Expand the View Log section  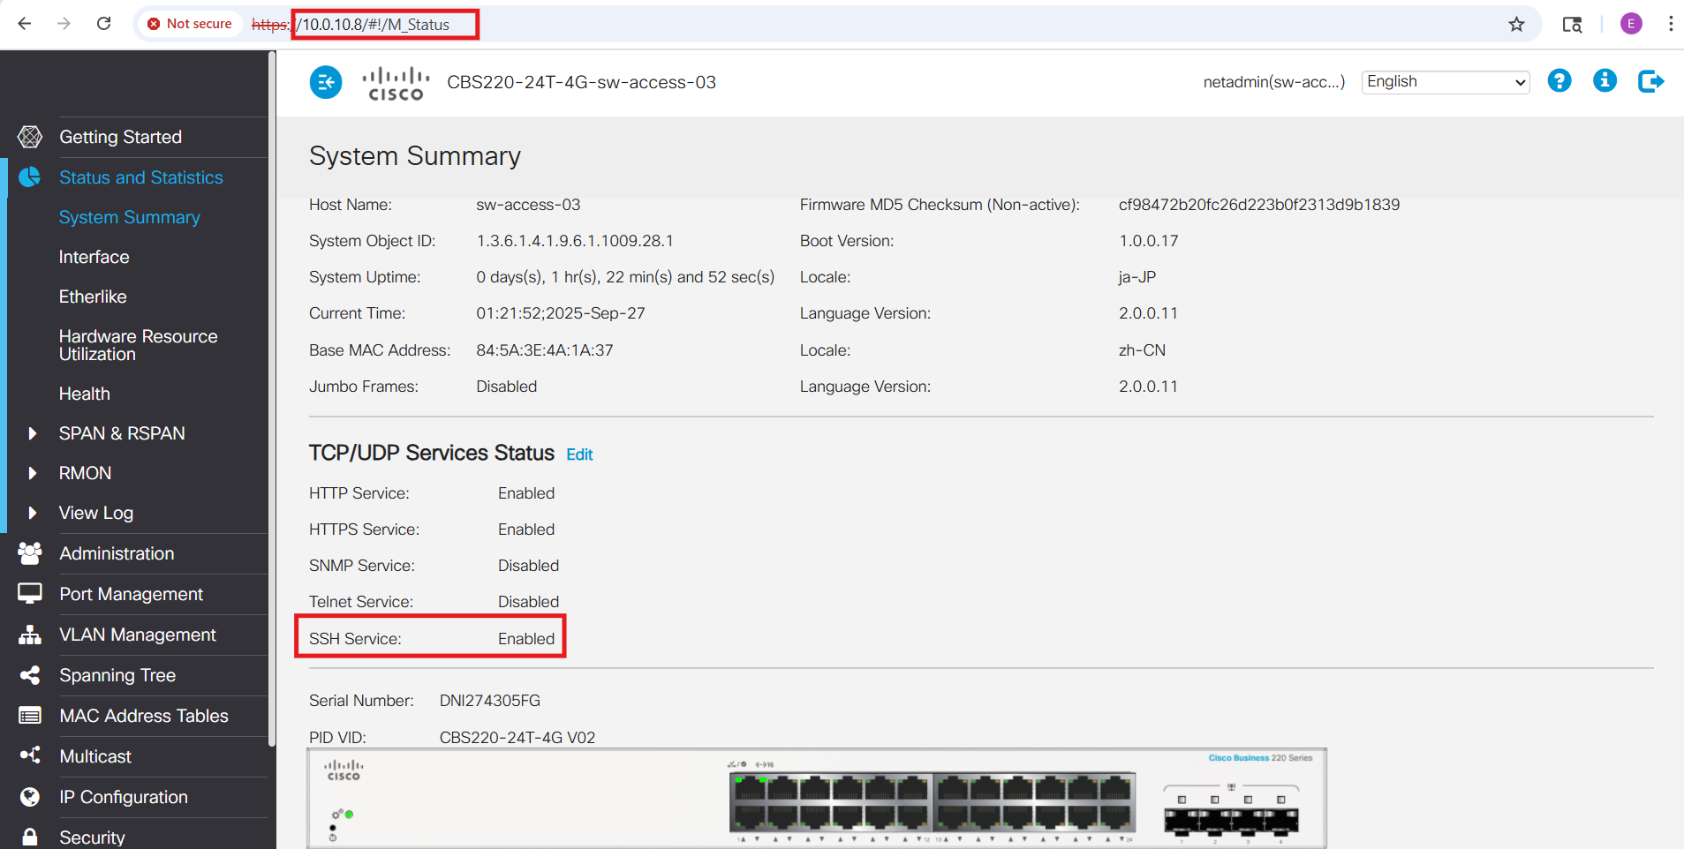pyautogui.click(x=33, y=513)
